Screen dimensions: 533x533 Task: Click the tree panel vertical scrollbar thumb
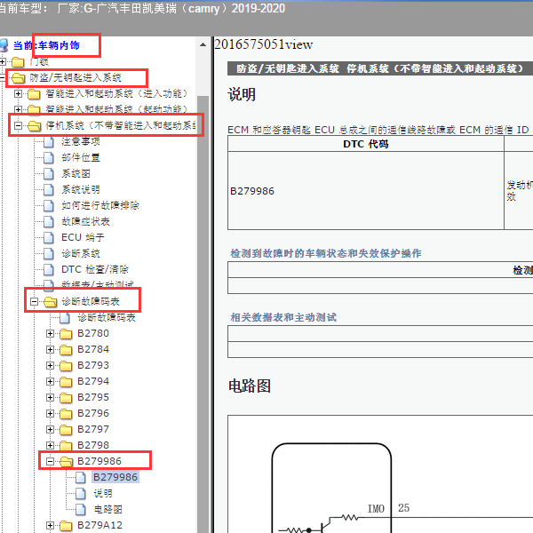point(203,313)
